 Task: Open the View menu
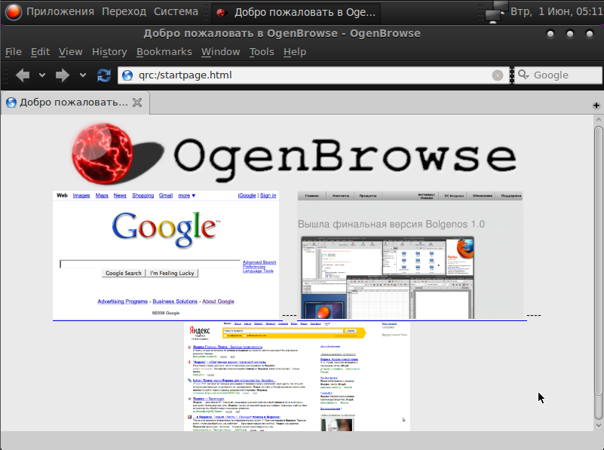(x=70, y=51)
